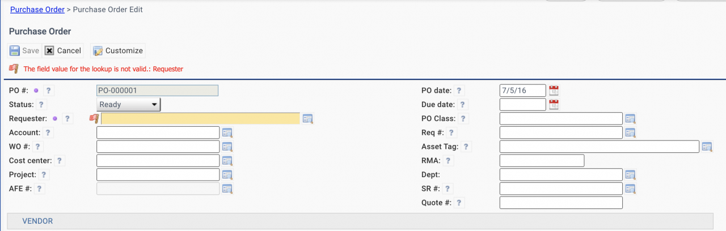This screenshot has width=726, height=231.
Task: Show help for the Quote # field
Action: click(459, 203)
